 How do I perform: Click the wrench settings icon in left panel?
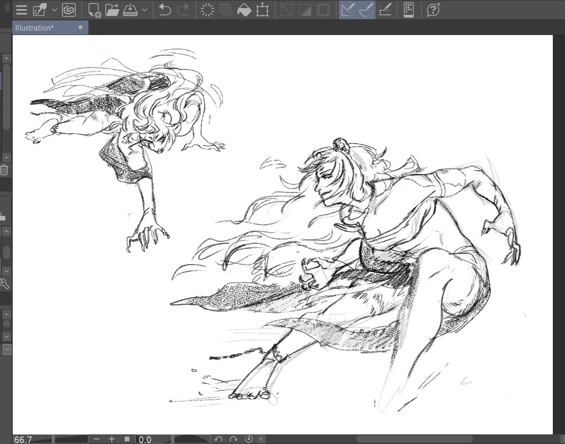[x=4, y=284]
